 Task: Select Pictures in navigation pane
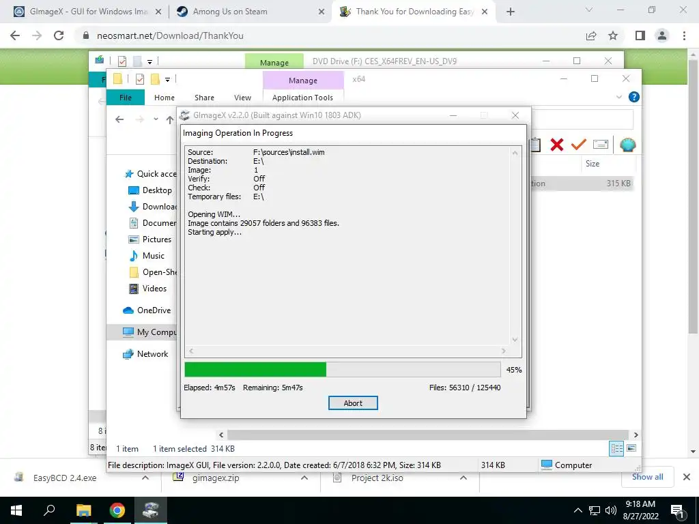[x=149, y=239]
